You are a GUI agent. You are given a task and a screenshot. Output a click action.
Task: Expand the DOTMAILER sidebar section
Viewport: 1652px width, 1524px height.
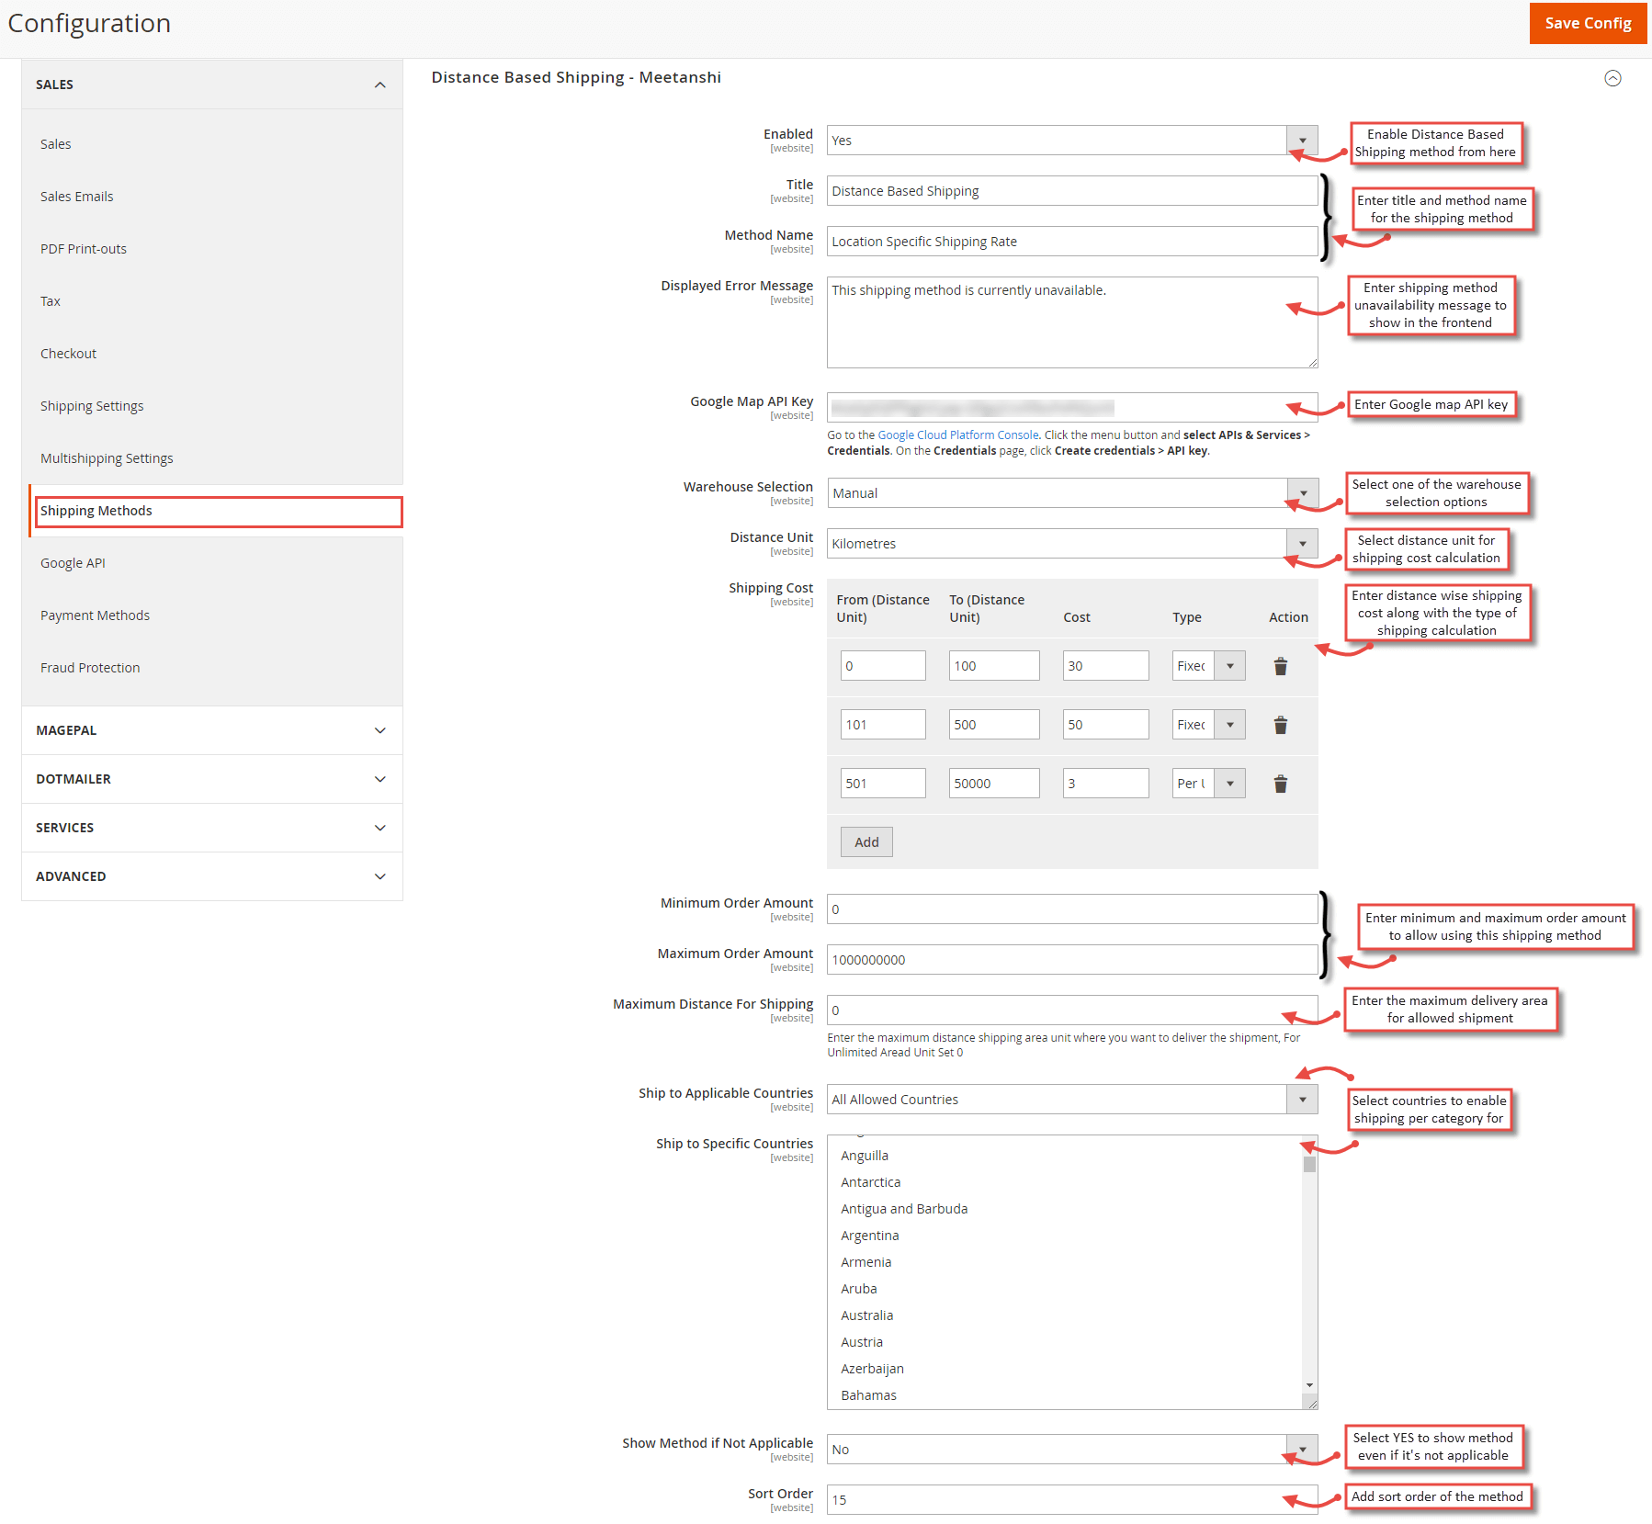pos(212,779)
